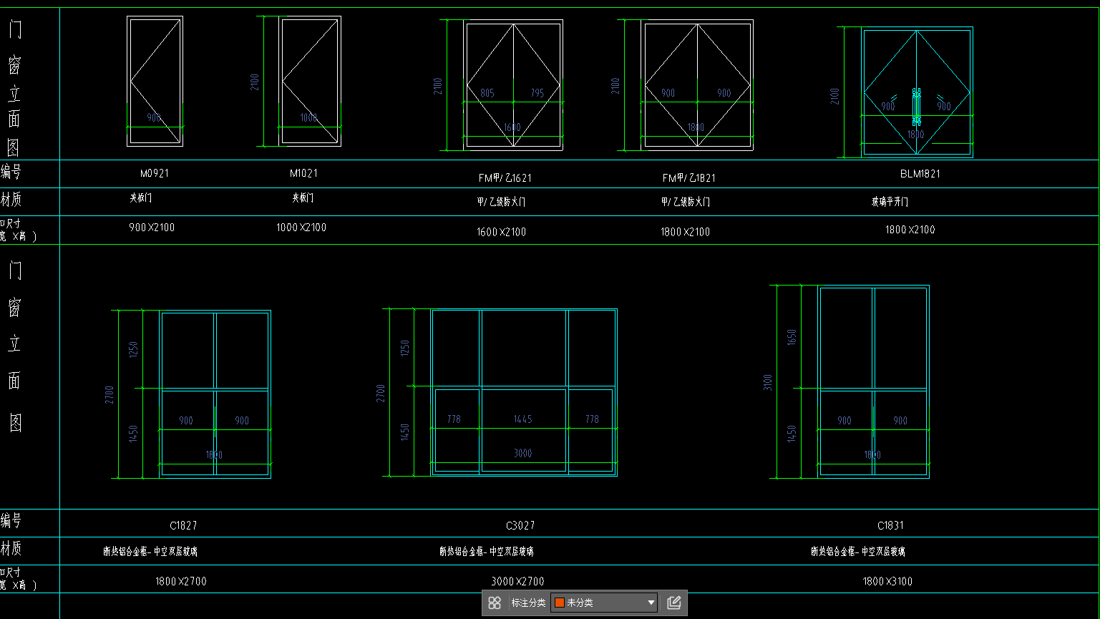Click the 1600 total width dimension
The height and width of the screenshot is (619, 1100).
click(512, 127)
